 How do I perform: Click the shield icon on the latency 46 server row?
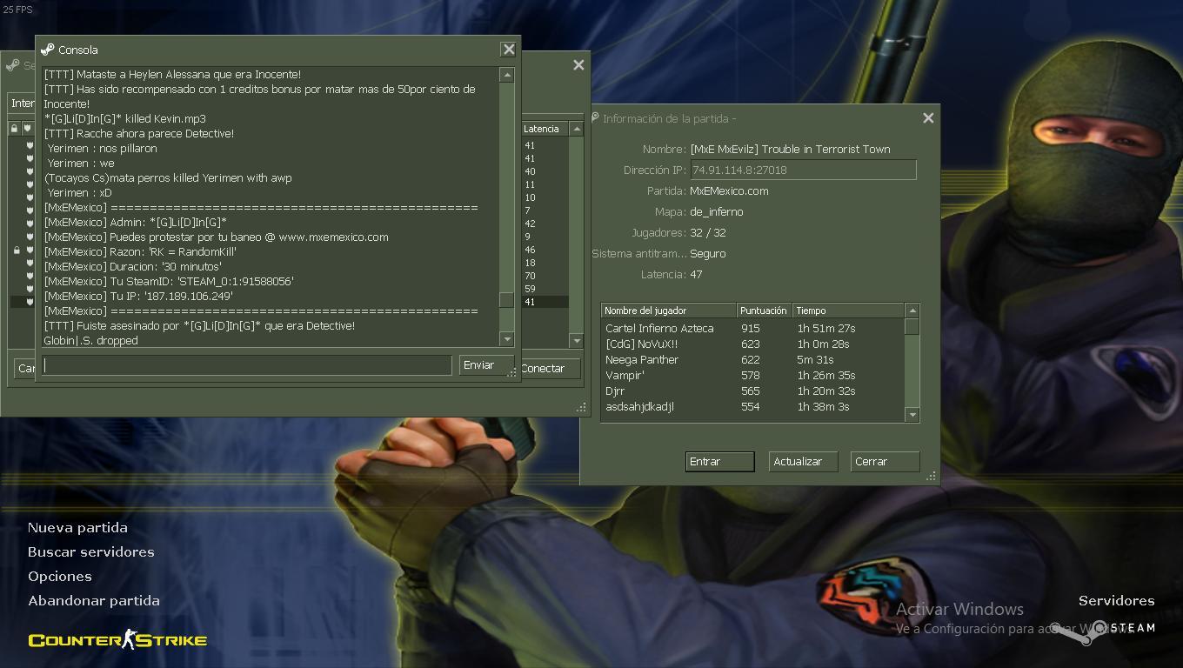(29, 250)
